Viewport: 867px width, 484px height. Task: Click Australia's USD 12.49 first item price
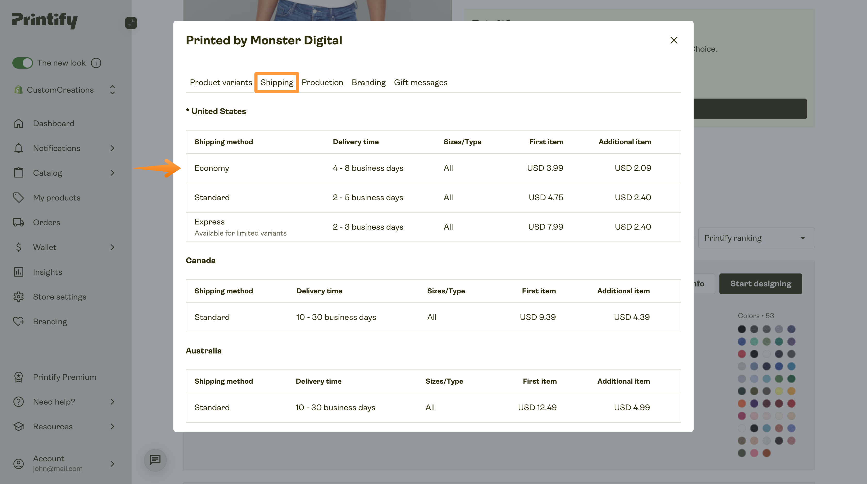(x=537, y=407)
